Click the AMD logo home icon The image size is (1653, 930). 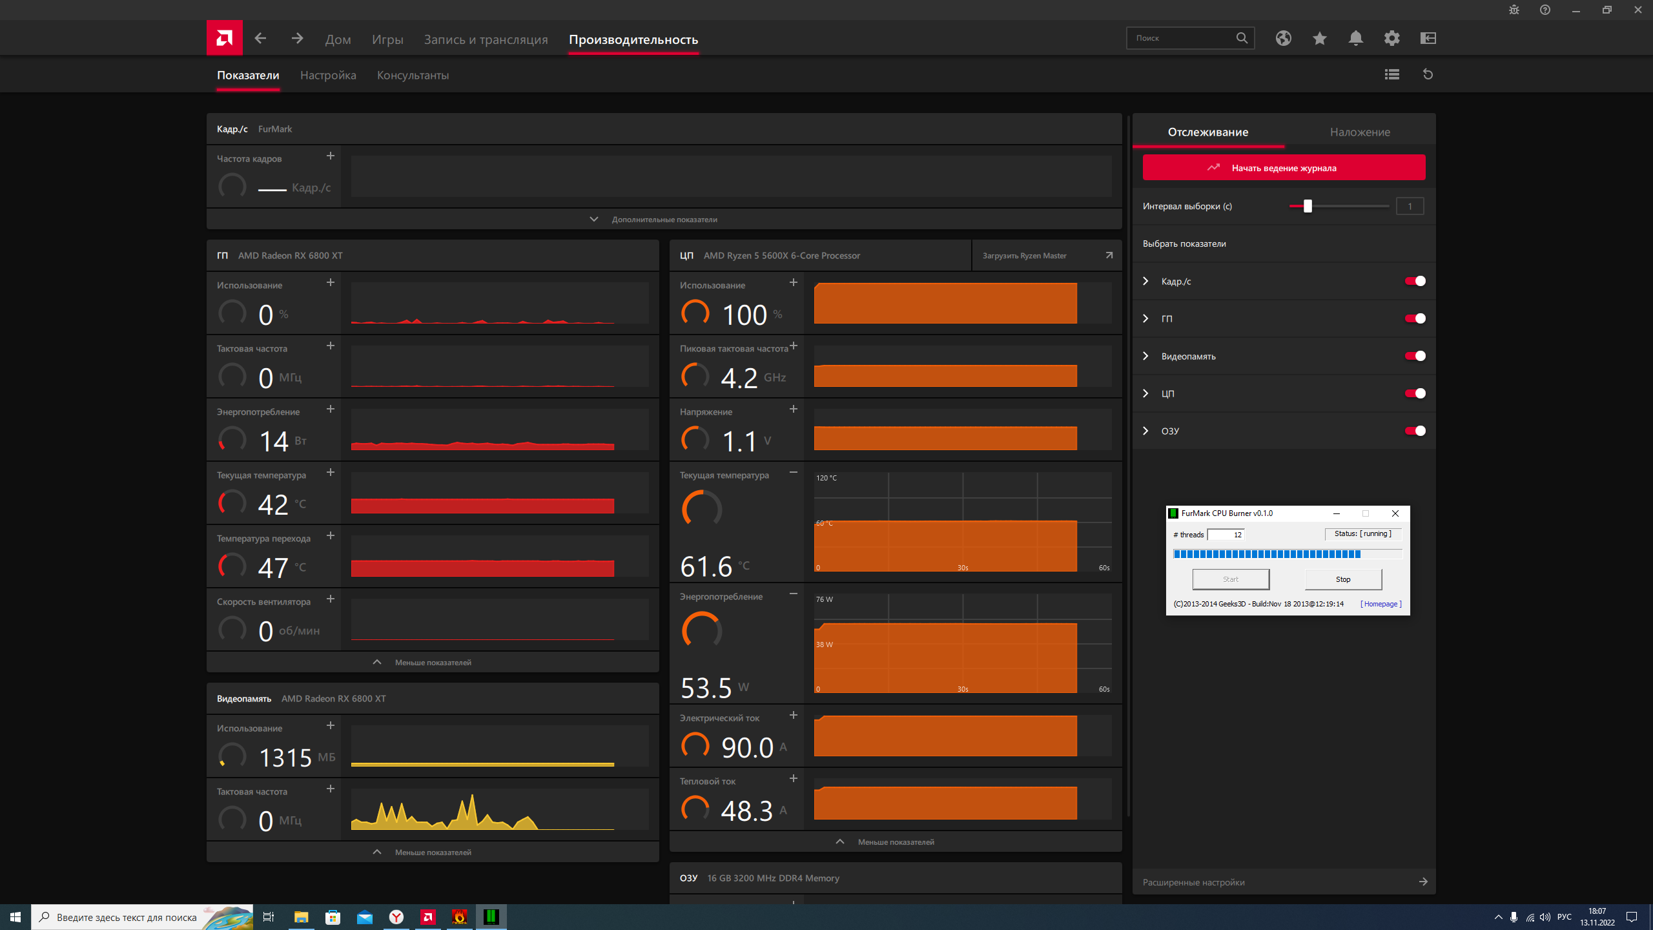(224, 38)
